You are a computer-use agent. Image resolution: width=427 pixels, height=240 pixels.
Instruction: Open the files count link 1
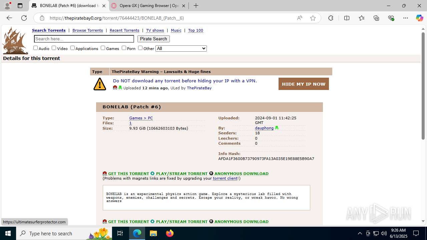[x=130, y=123]
